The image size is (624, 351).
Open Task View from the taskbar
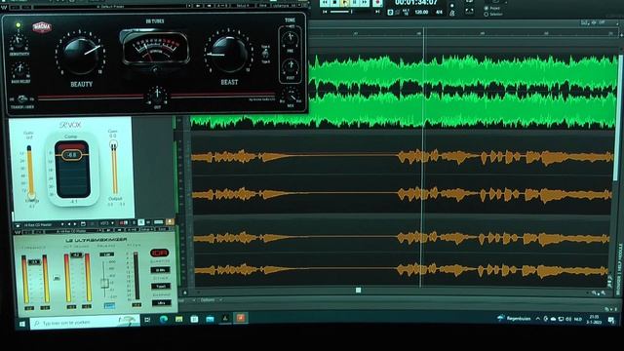[147, 319]
